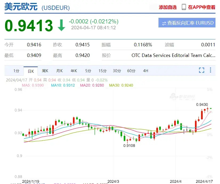Click the 2024/4/17 date axis label
The width and height of the screenshot is (220, 184).
coord(204,181)
